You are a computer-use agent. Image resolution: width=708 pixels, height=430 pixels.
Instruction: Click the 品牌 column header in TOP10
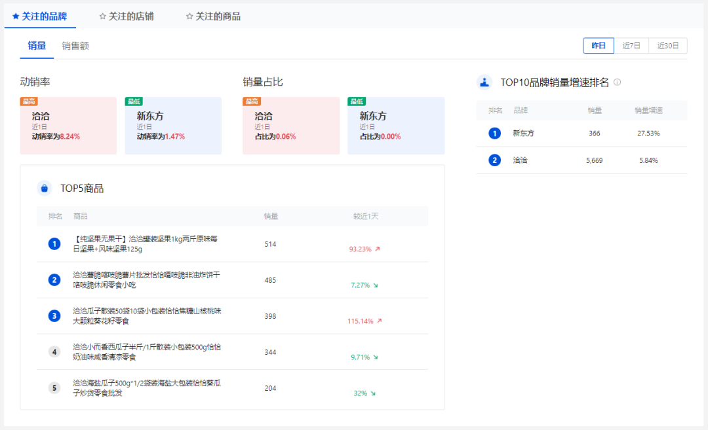click(x=520, y=111)
